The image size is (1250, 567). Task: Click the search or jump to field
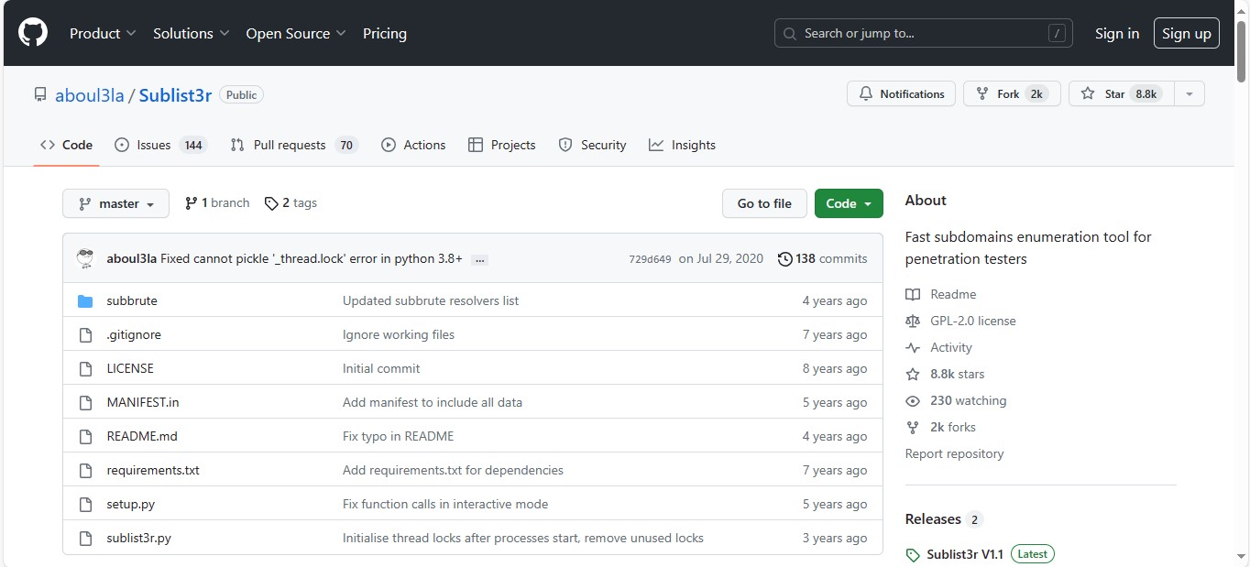922,33
